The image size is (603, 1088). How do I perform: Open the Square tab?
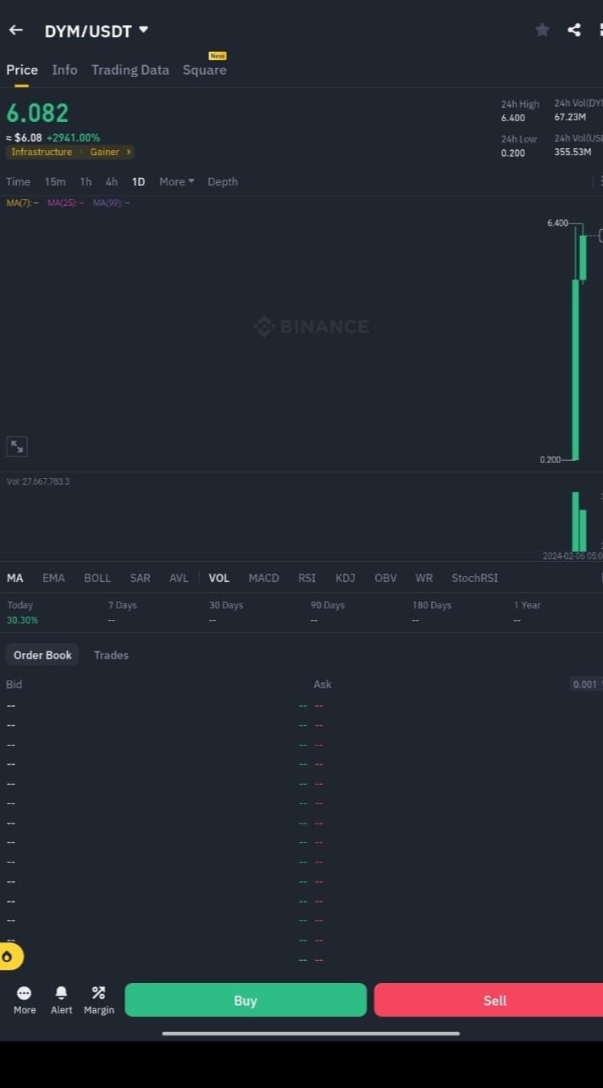click(205, 70)
